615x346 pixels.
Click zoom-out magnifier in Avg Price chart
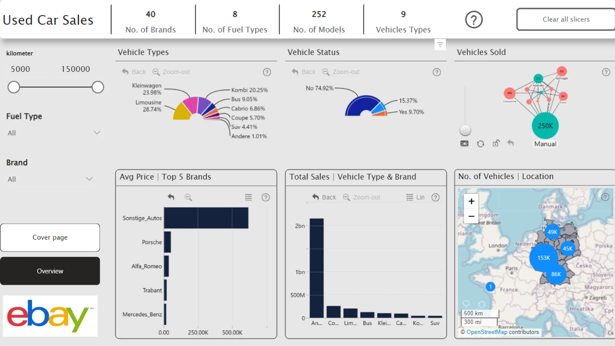point(188,197)
